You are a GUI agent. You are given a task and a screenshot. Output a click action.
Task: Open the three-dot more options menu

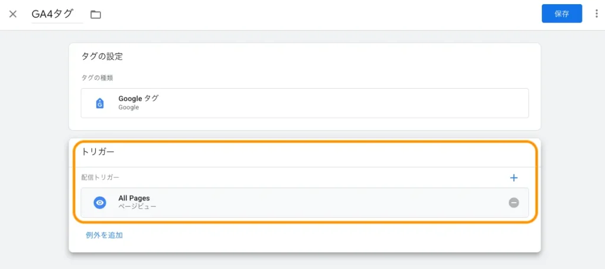pyautogui.click(x=596, y=14)
